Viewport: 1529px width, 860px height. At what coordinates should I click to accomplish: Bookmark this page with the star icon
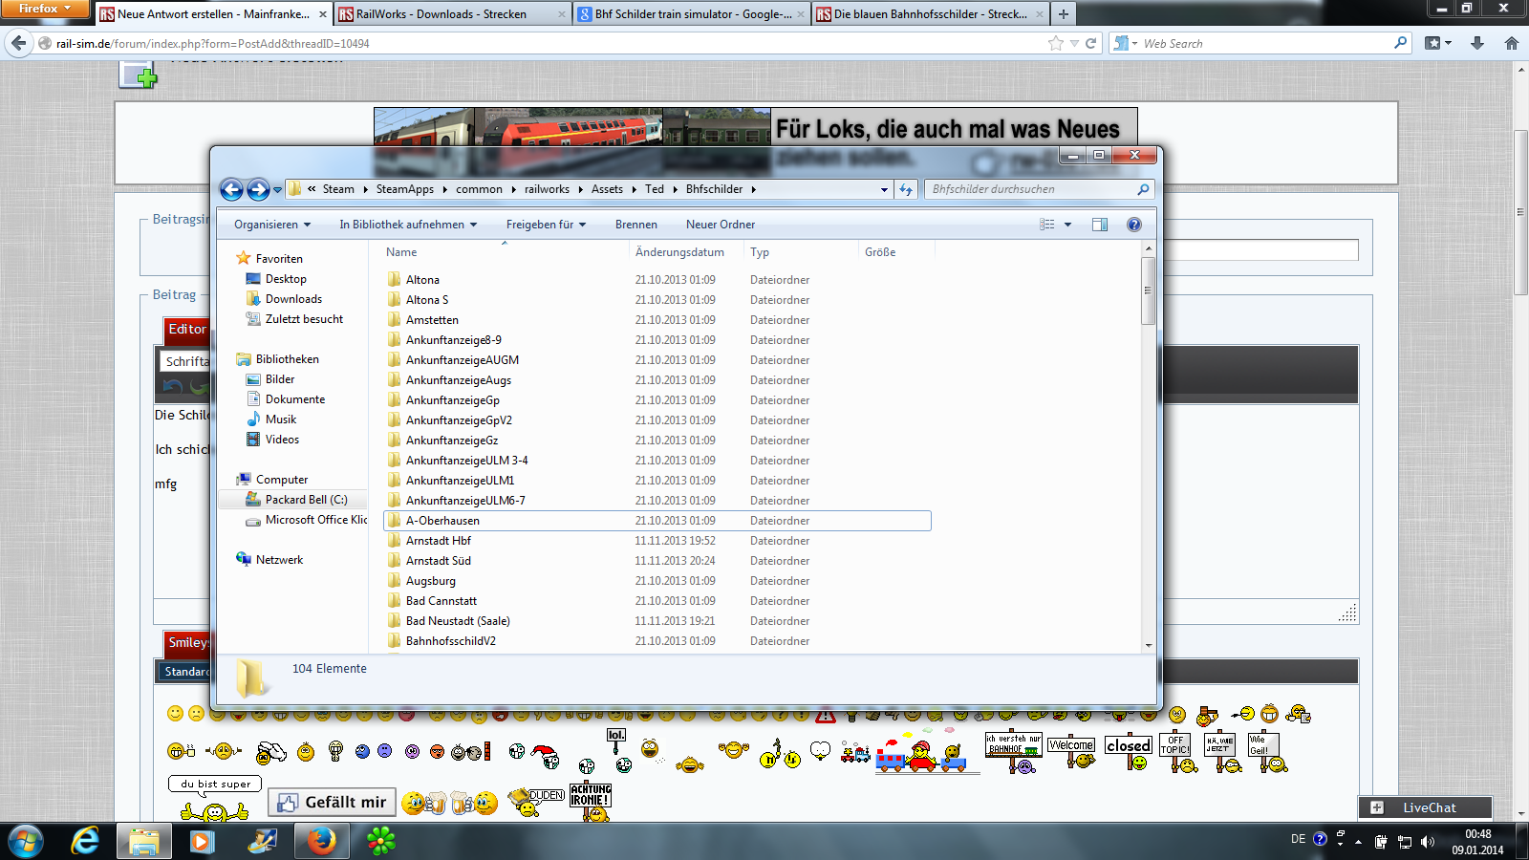coord(1055,43)
